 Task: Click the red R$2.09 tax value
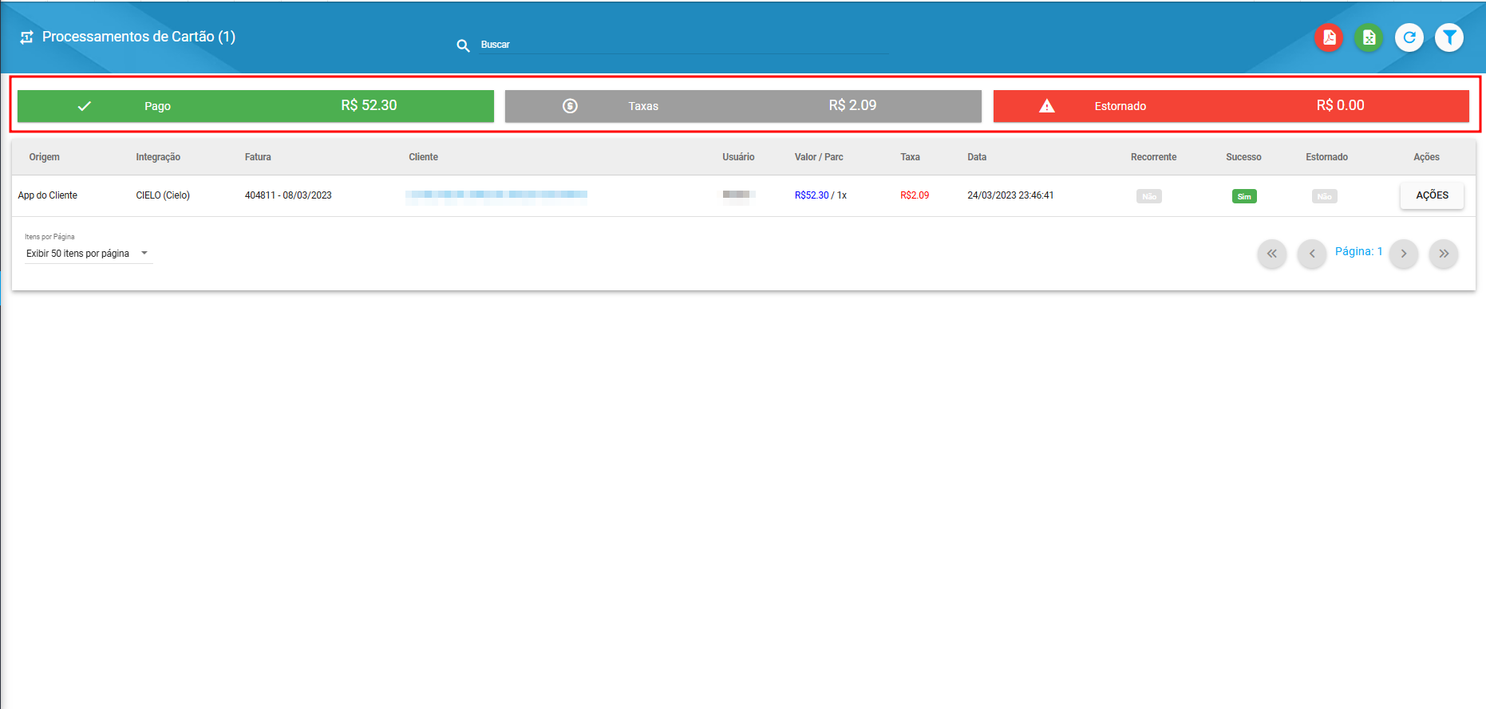pyautogui.click(x=915, y=195)
